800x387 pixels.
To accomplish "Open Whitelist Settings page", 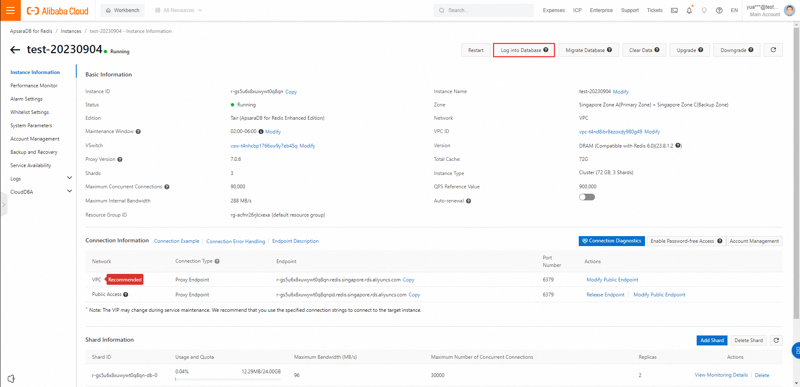I will tap(30, 112).
